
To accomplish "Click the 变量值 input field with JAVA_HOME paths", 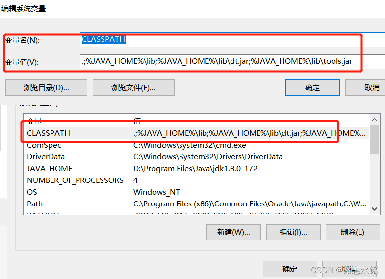I will click(232, 61).
